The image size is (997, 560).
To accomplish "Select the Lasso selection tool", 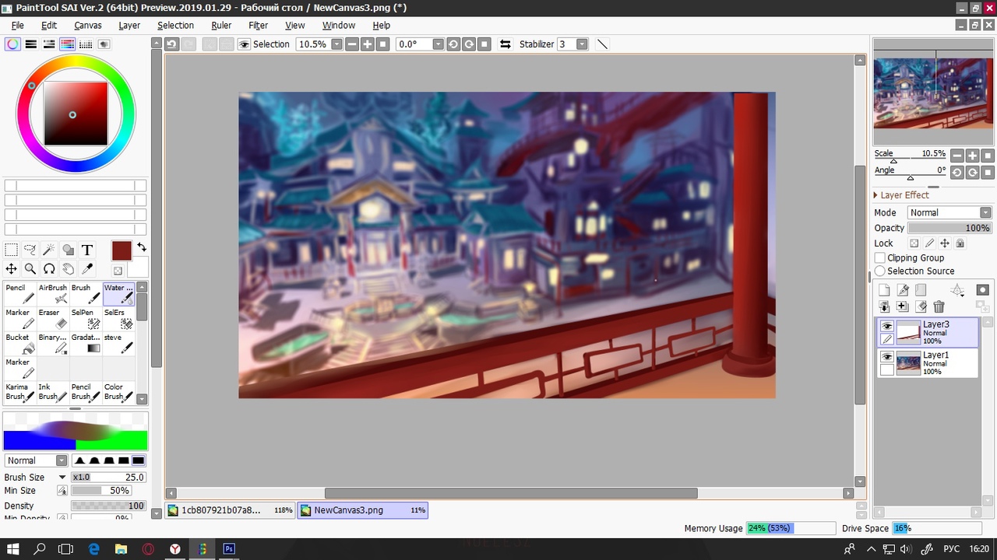I will pyautogui.click(x=30, y=250).
